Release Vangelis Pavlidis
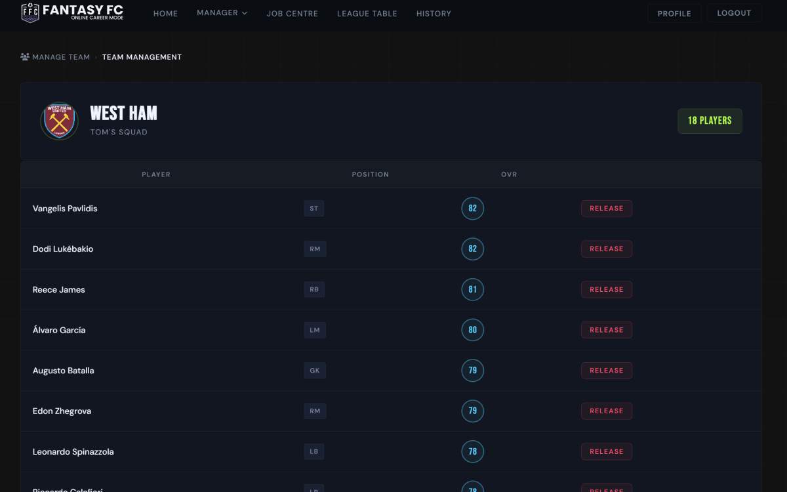 click(x=607, y=209)
